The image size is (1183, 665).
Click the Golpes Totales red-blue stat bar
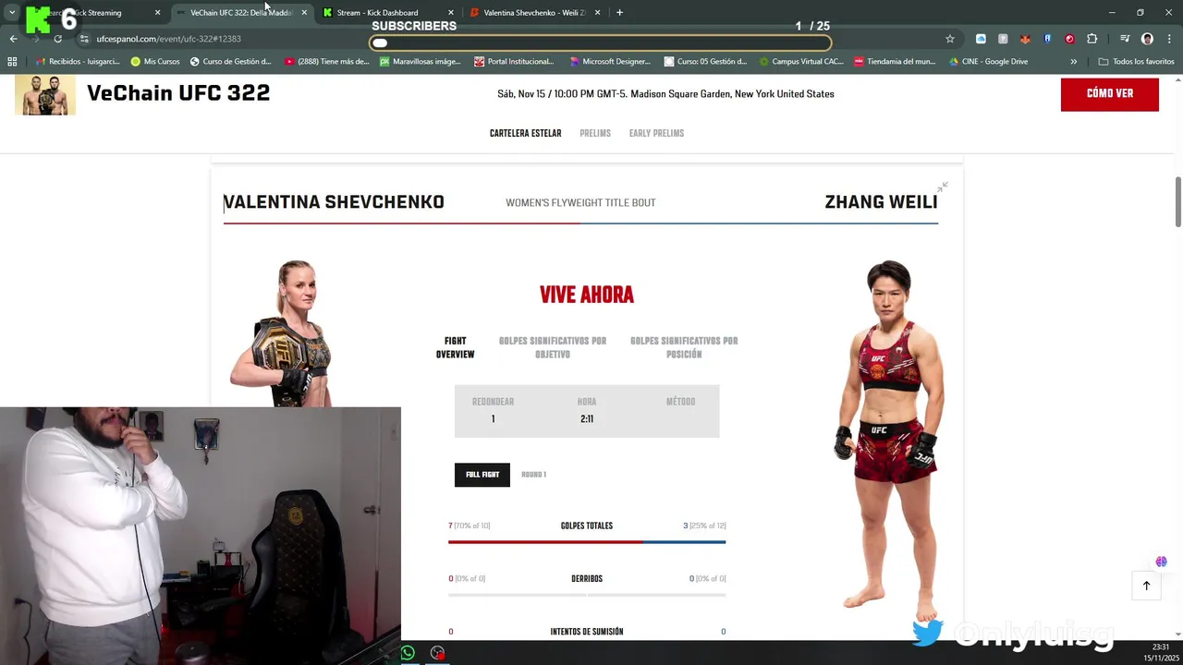tap(587, 542)
